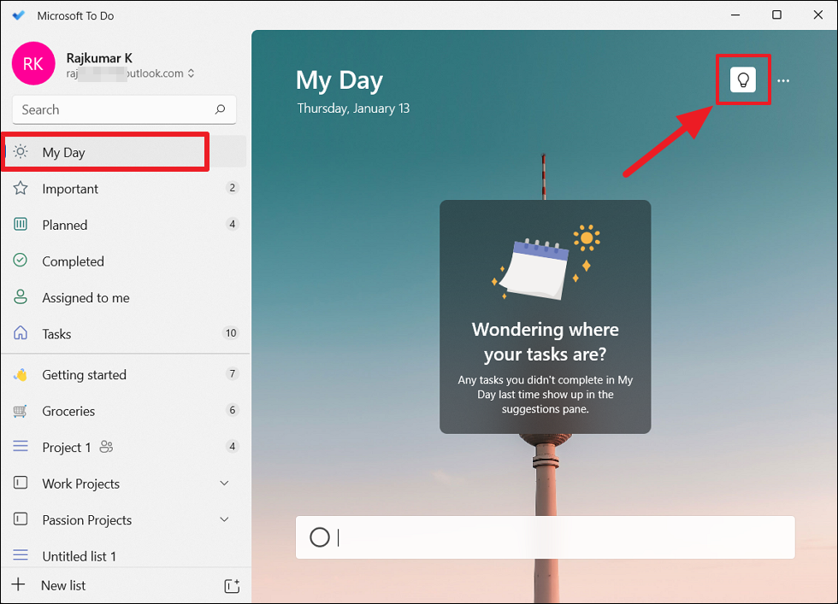
Task: Click the Rajkumar K account name
Action: 99,58
